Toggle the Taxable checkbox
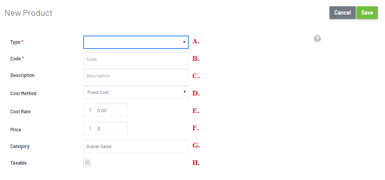385x180 pixels. coord(87,163)
